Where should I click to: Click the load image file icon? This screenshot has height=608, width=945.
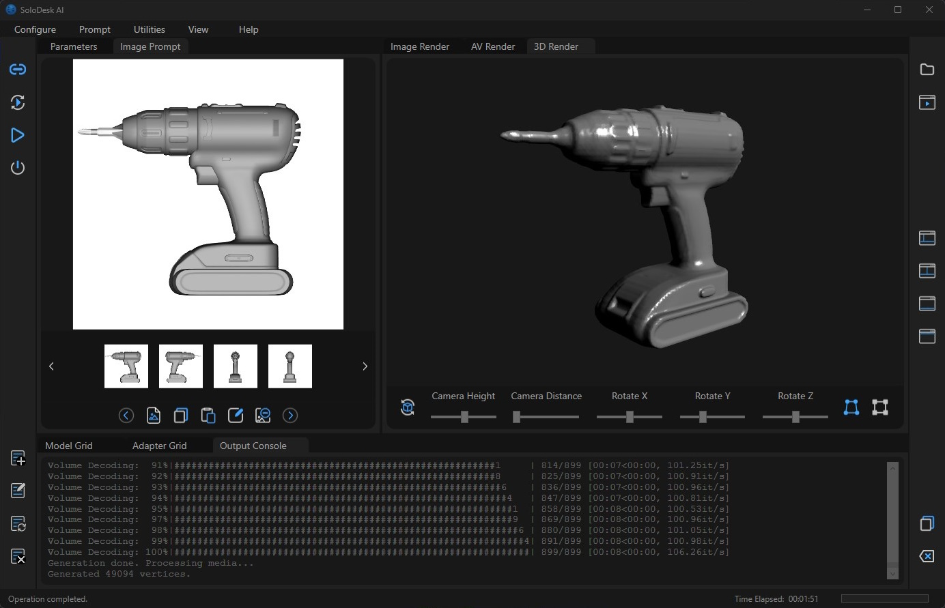pos(154,416)
